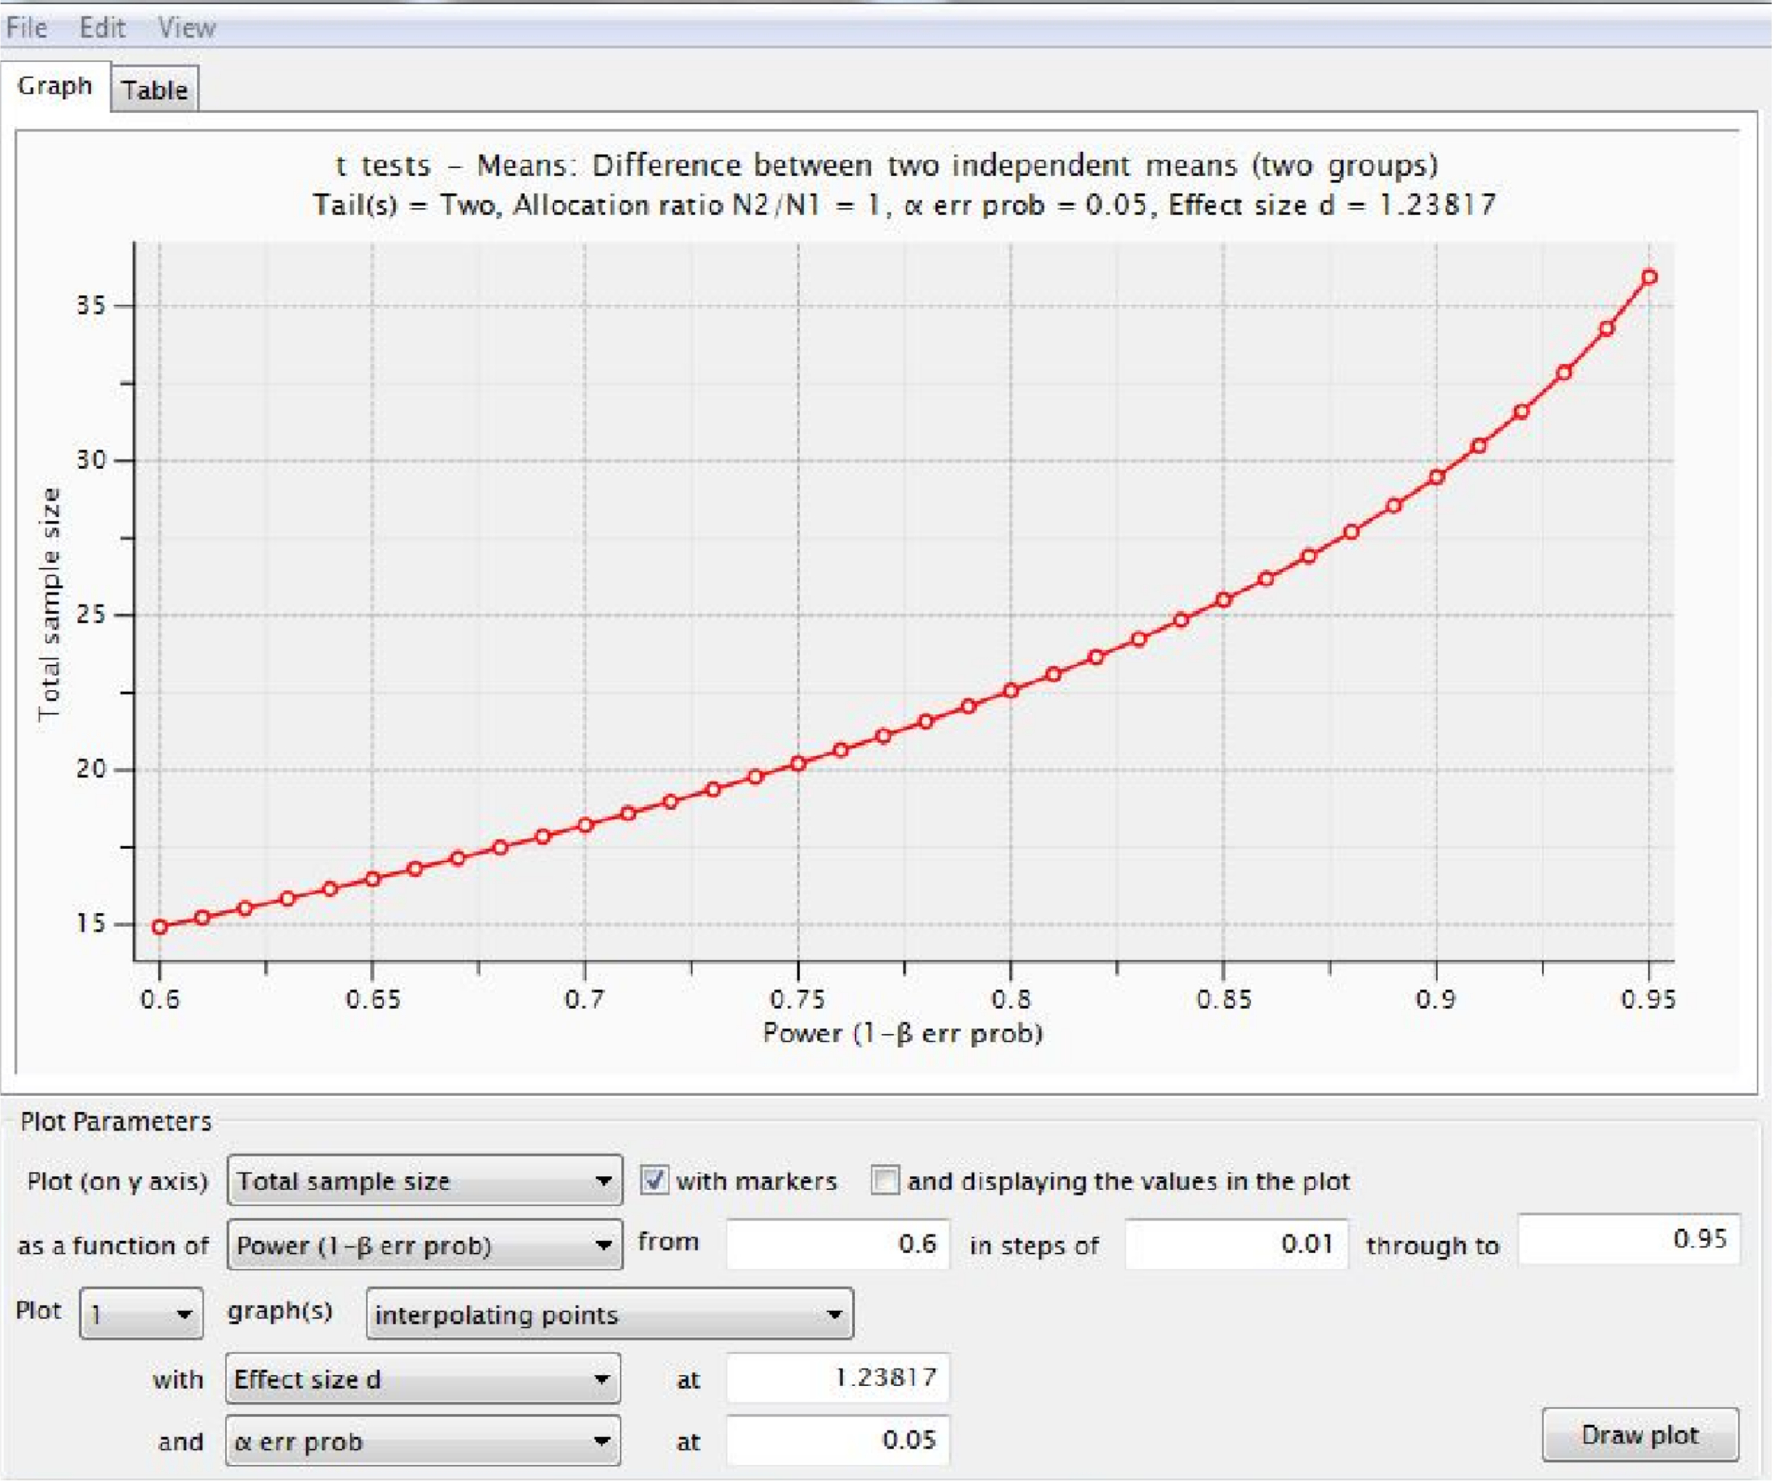Open the Power (1-β err prob) dropdown
The height and width of the screenshot is (1481, 1772).
pos(424,1245)
